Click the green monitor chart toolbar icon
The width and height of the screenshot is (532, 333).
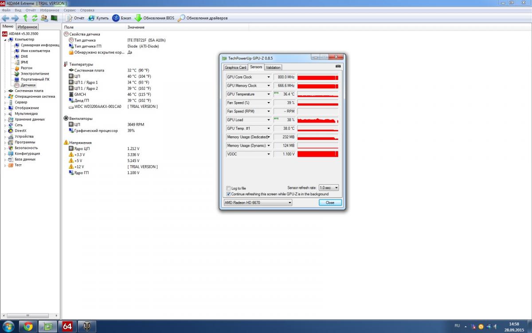[54, 18]
